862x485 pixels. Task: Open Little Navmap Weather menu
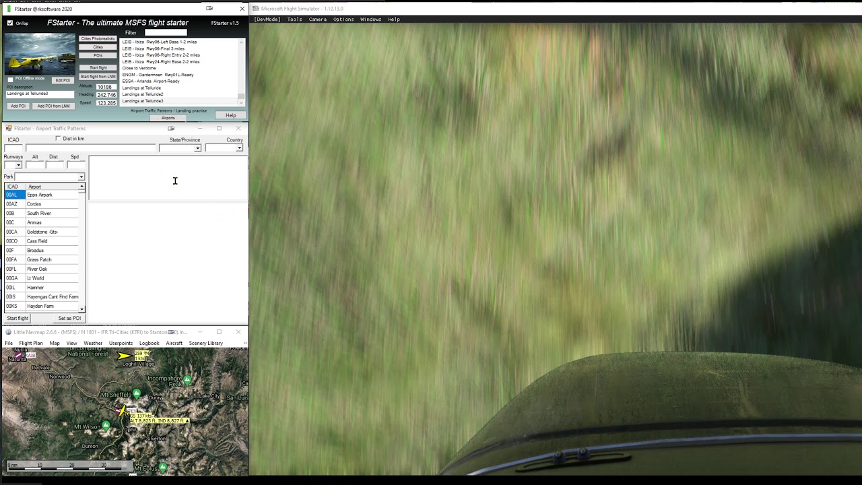(x=93, y=344)
